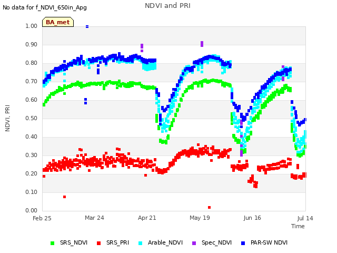Click the blue PAR-SW NDVI legend swatch
Screen dimensions: 337x253
pyautogui.click(x=243, y=243)
